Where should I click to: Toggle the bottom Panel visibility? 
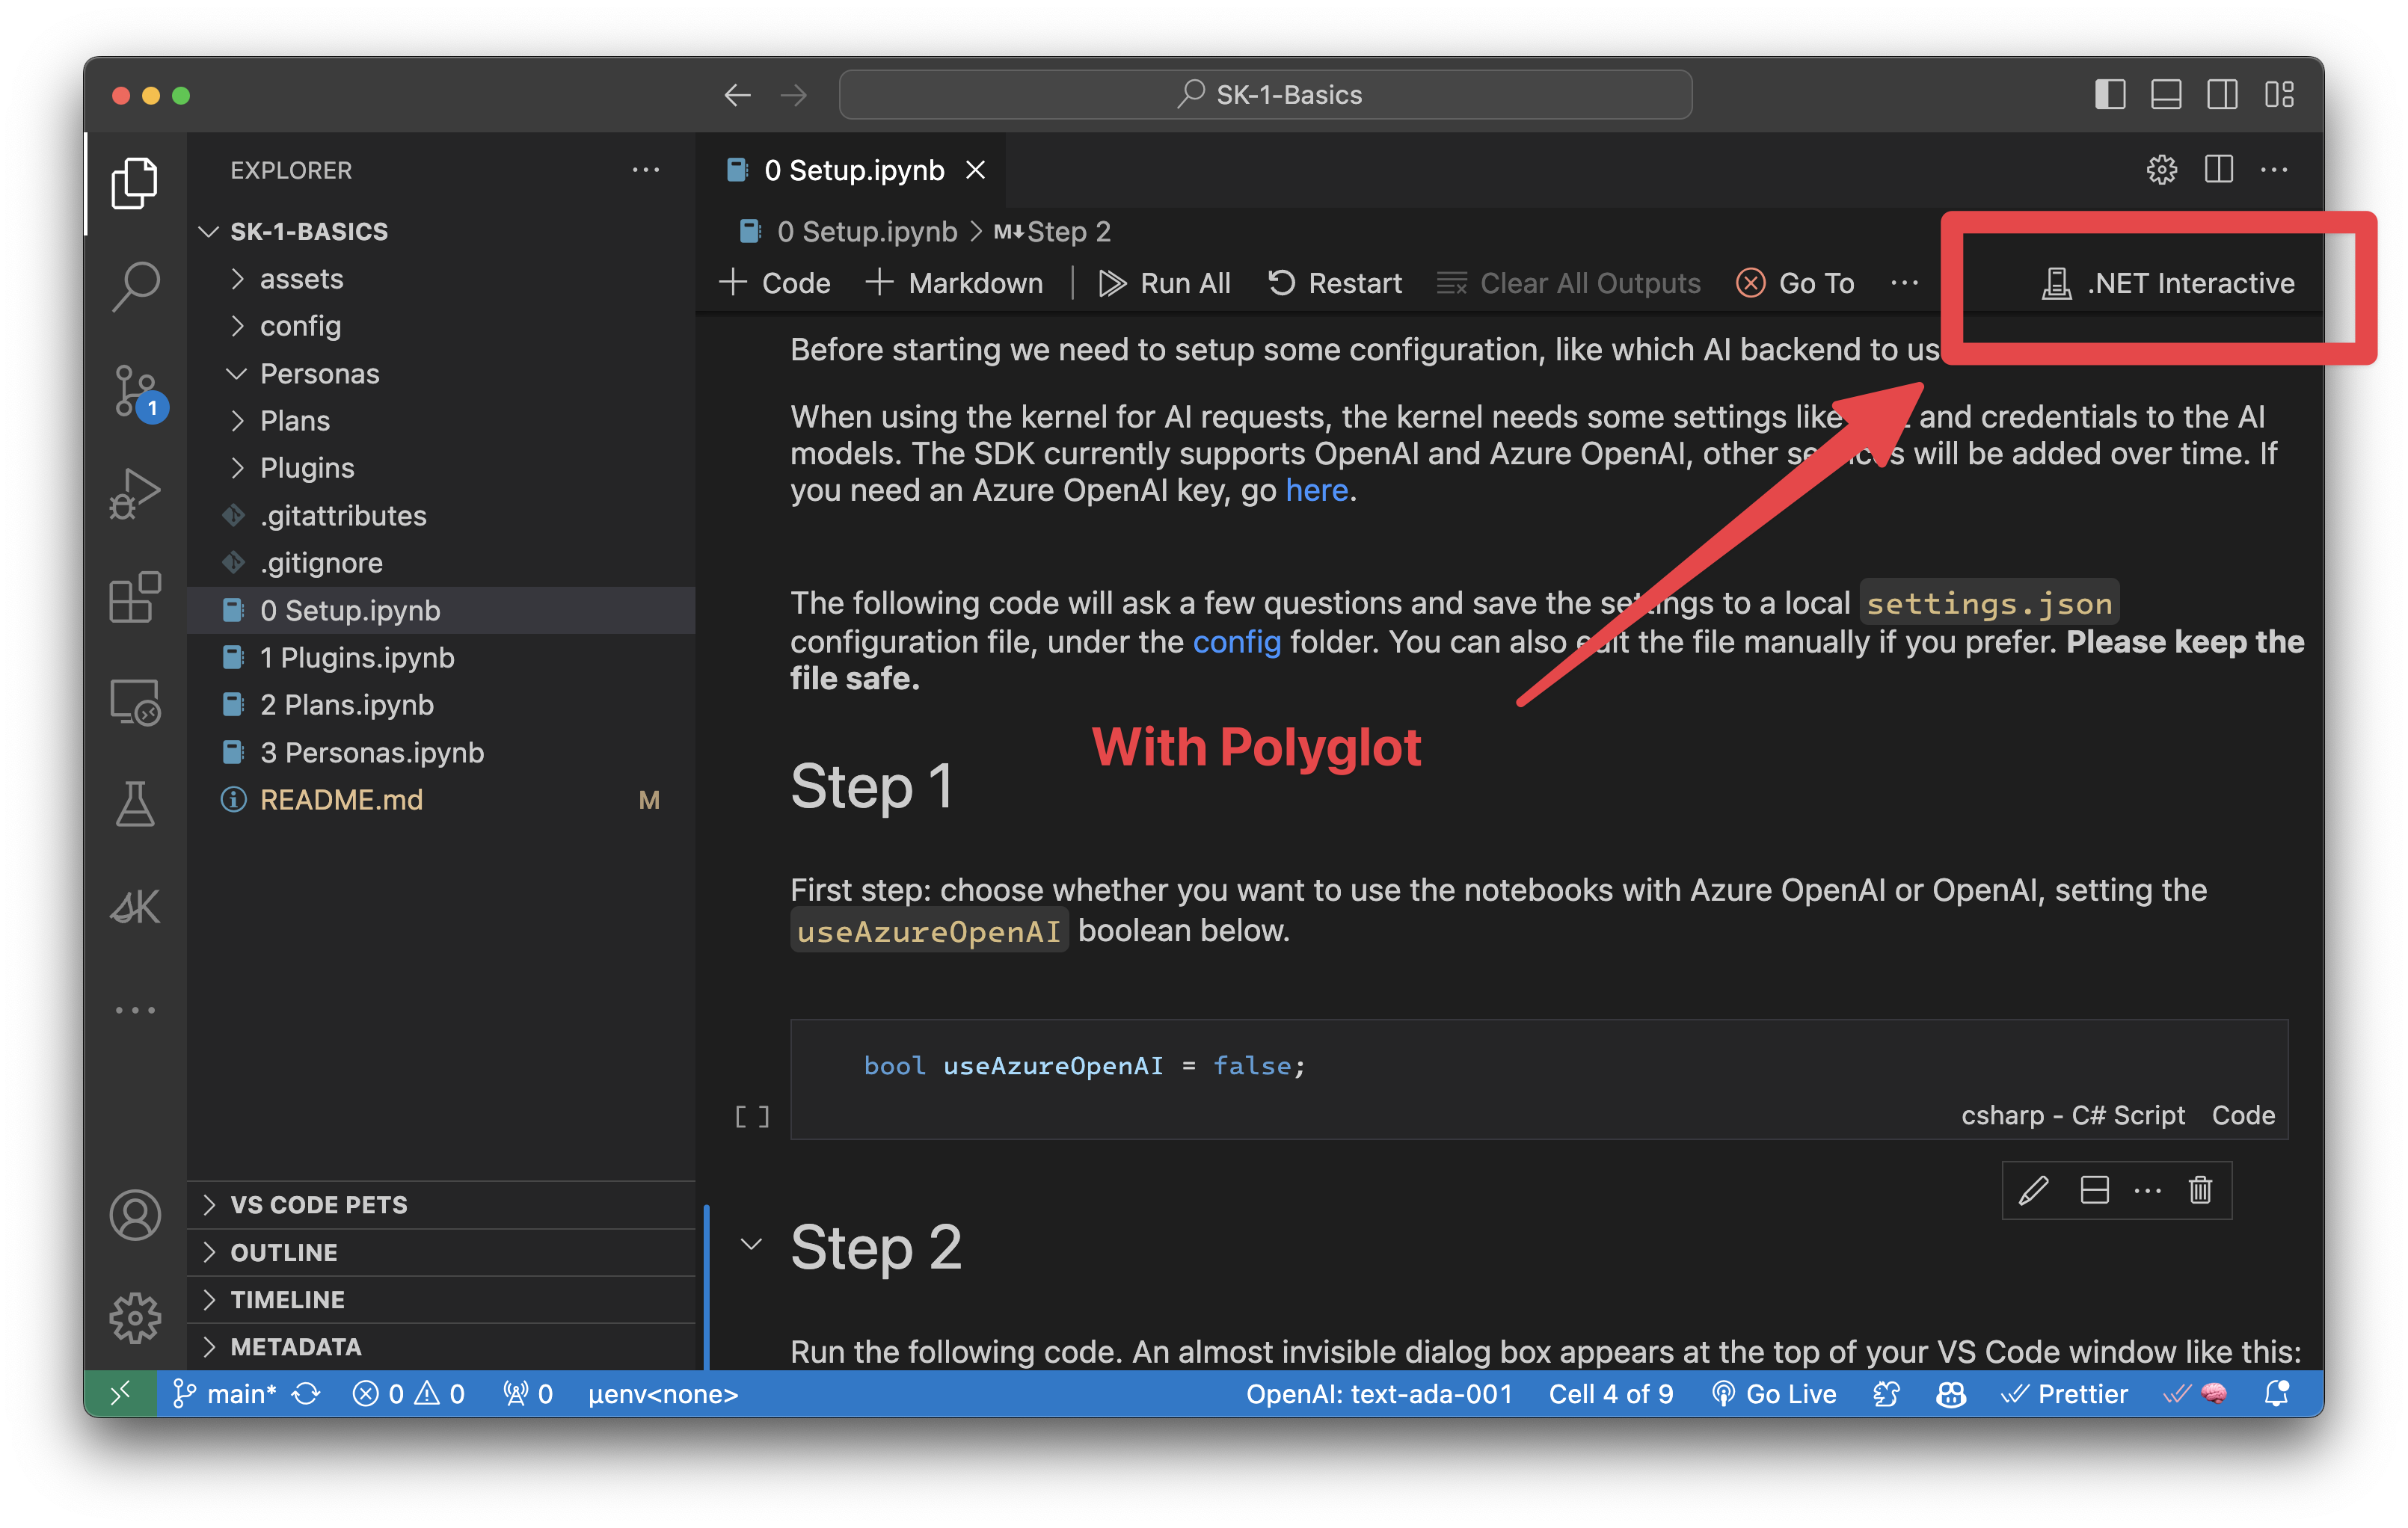click(x=2166, y=95)
